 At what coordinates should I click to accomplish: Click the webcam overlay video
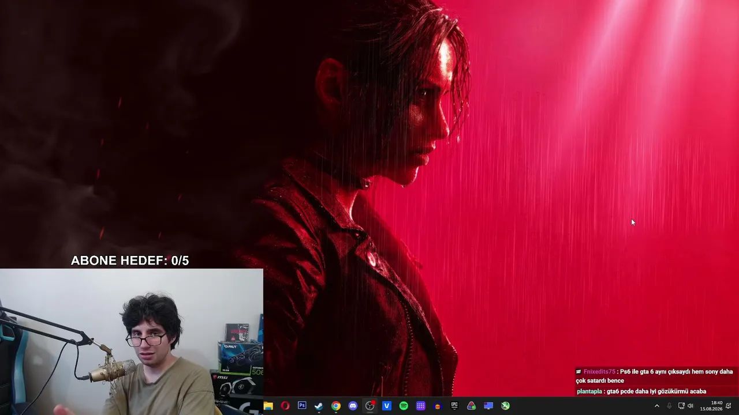tap(132, 342)
